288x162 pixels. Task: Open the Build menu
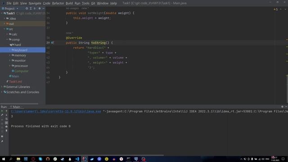tap(69, 3)
